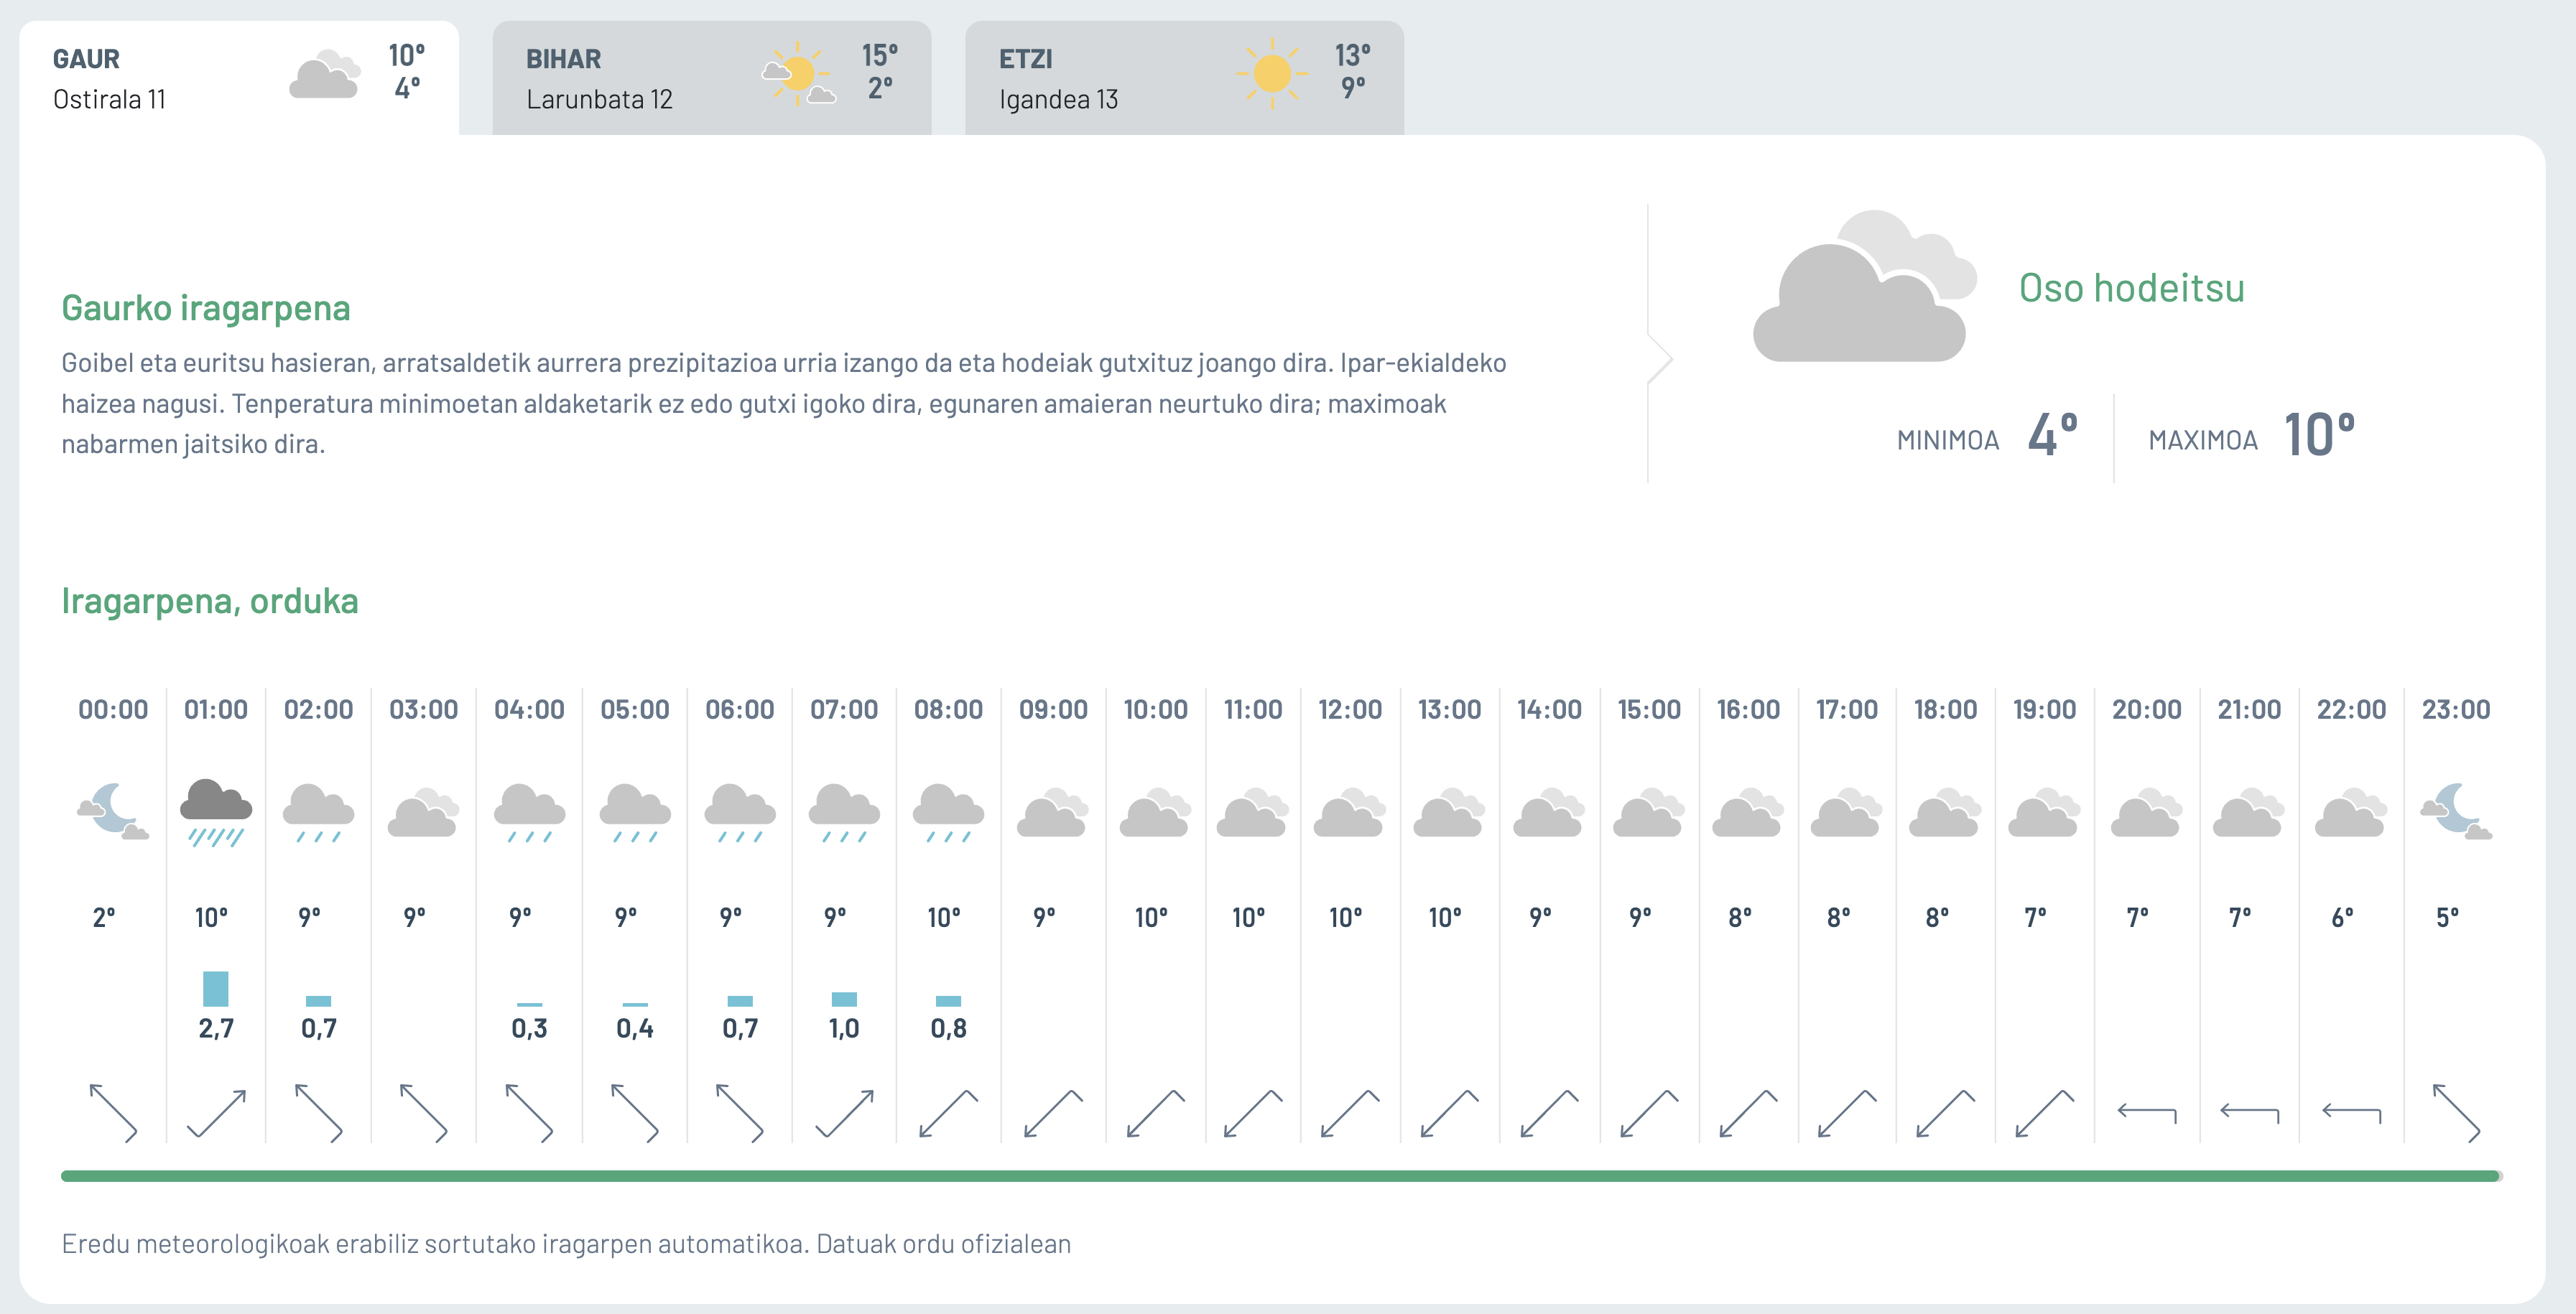The image size is (2576, 1314).
Task: Click the 2,7 precipitation bar at 01:00
Action: pos(216,988)
